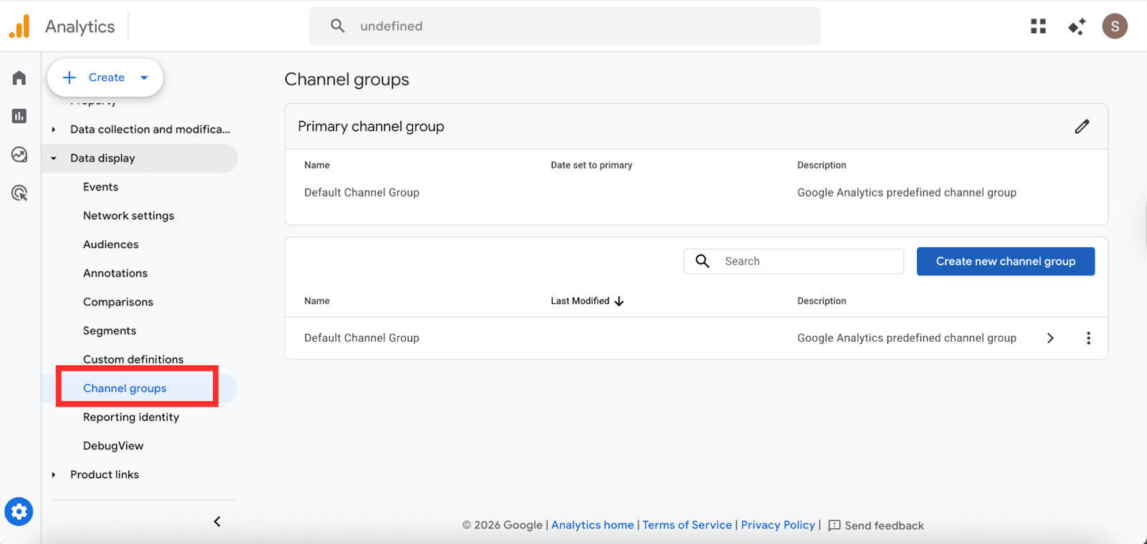Open DebugView in the sidebar
The height and width of the screenshot is (544, 1147).
tap(113, 446)
